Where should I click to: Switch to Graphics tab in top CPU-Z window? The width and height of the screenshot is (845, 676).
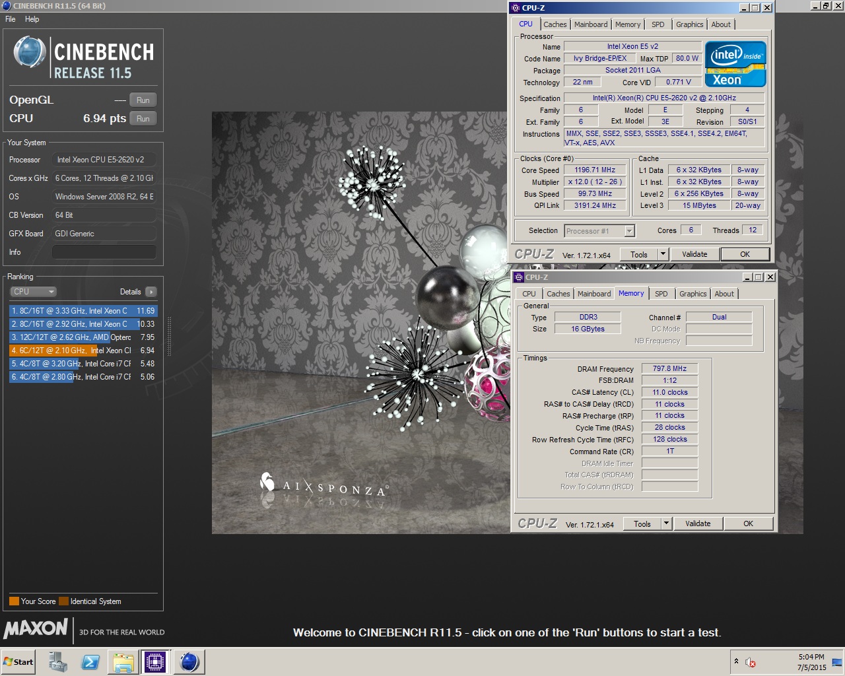(x=690, y=24)
